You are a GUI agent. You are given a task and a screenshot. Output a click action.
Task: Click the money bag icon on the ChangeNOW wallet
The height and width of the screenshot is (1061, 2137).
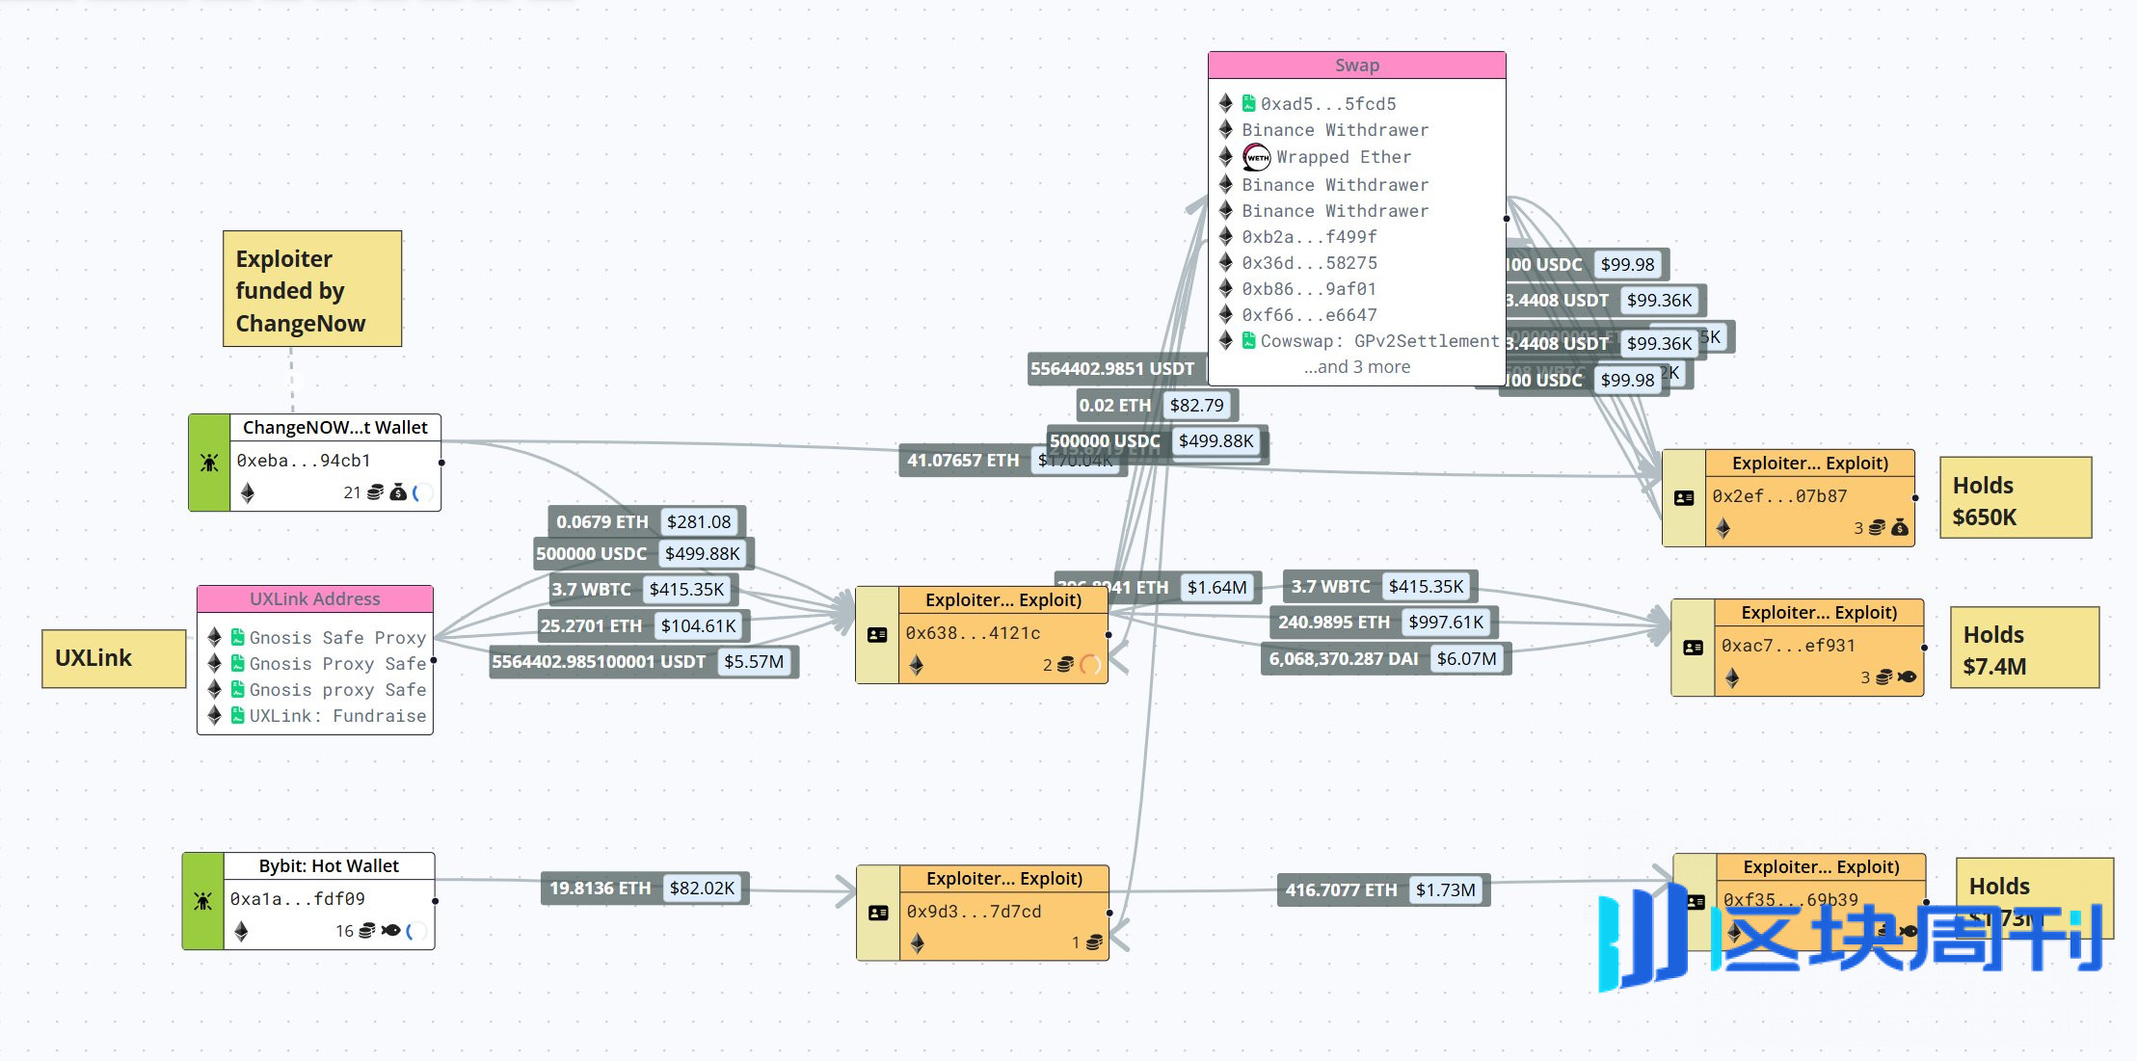tap(398, 492)
